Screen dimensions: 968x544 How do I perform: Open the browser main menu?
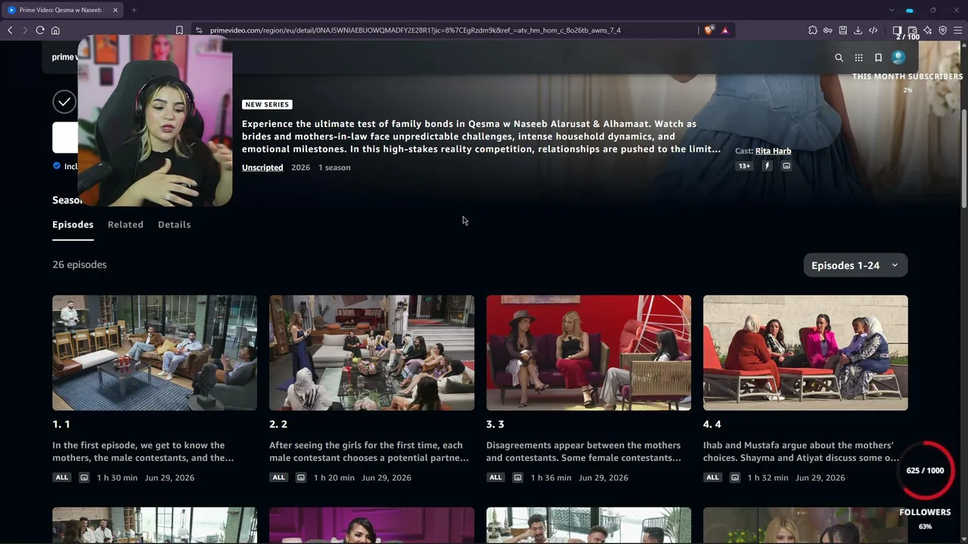[x=957, y=30]
